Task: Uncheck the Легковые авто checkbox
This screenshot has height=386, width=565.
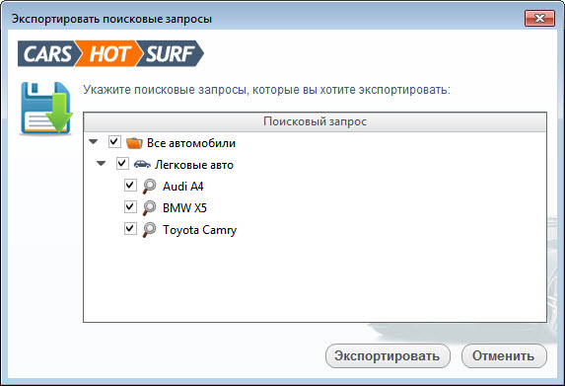Action: point(122,164)
